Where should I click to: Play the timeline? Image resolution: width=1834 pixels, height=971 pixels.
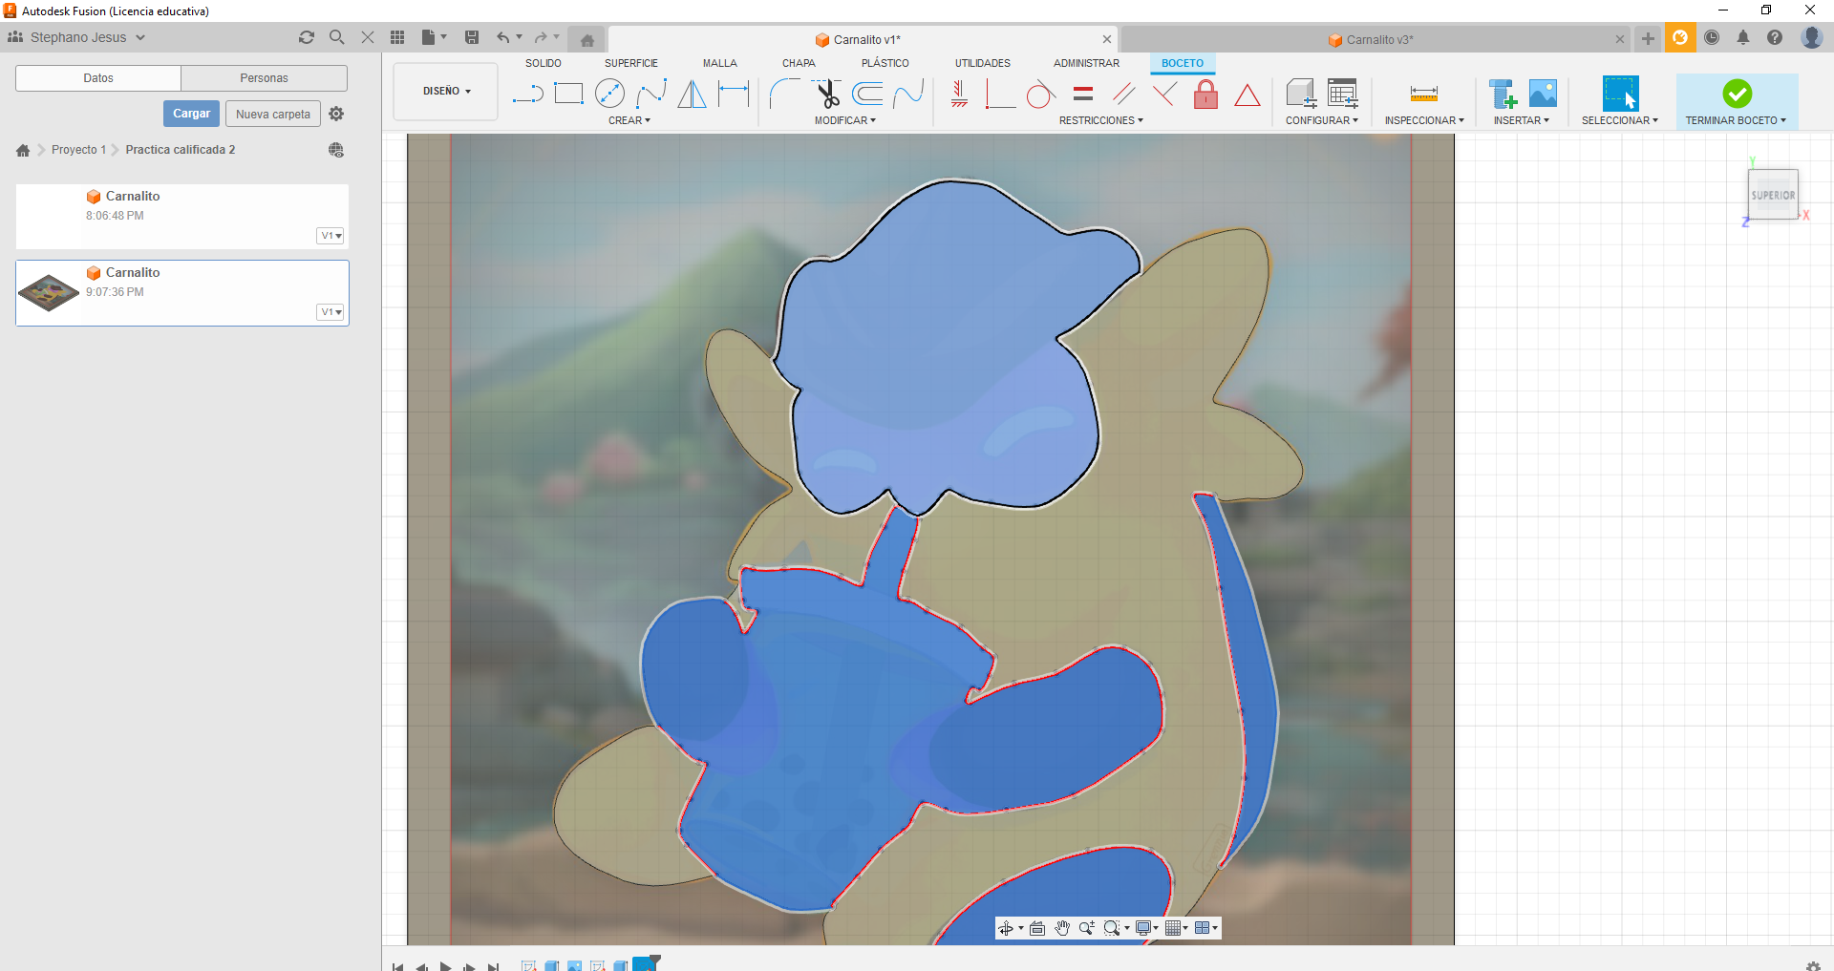click(x=445, y=965)
